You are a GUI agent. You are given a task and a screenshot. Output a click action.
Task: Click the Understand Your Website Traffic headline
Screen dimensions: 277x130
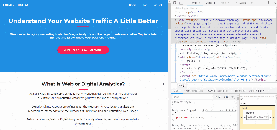coord(83,21)
